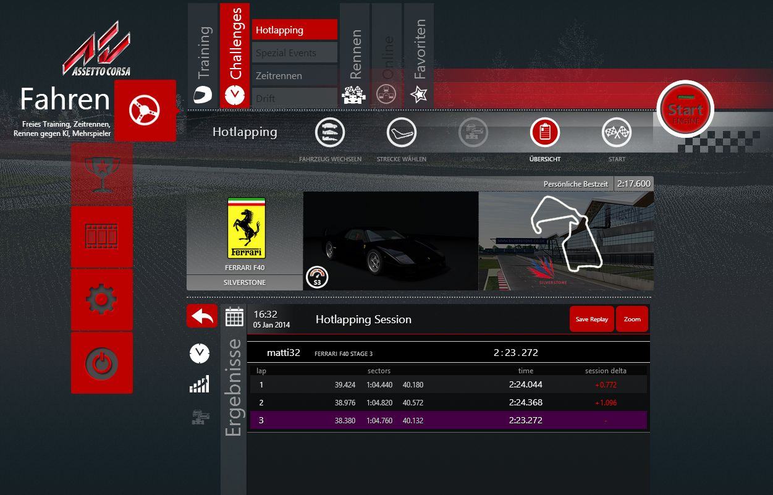773x495 pixels.
Task: Click the black Ferrari F40 car preview
Action: pyautogui.click(x=391, y=241)
